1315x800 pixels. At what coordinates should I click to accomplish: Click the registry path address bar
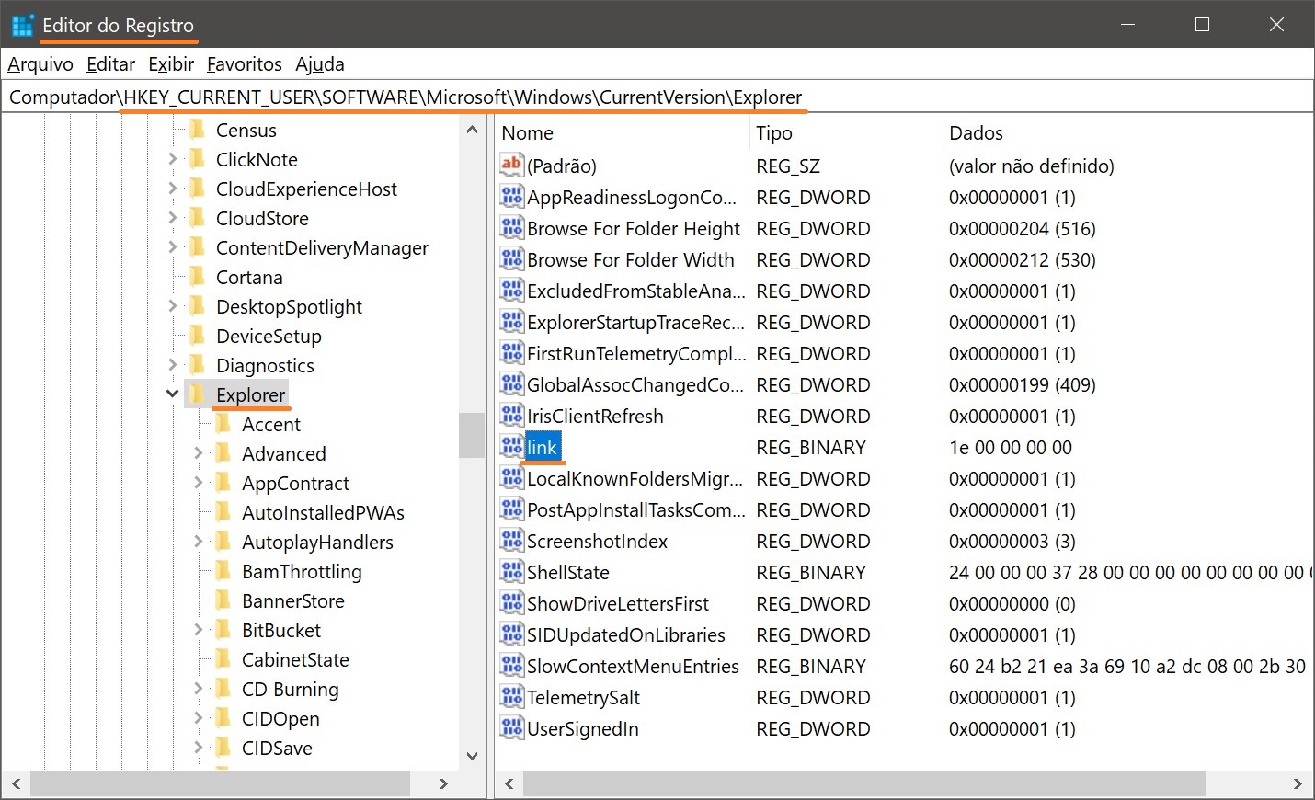pos(657,97)
